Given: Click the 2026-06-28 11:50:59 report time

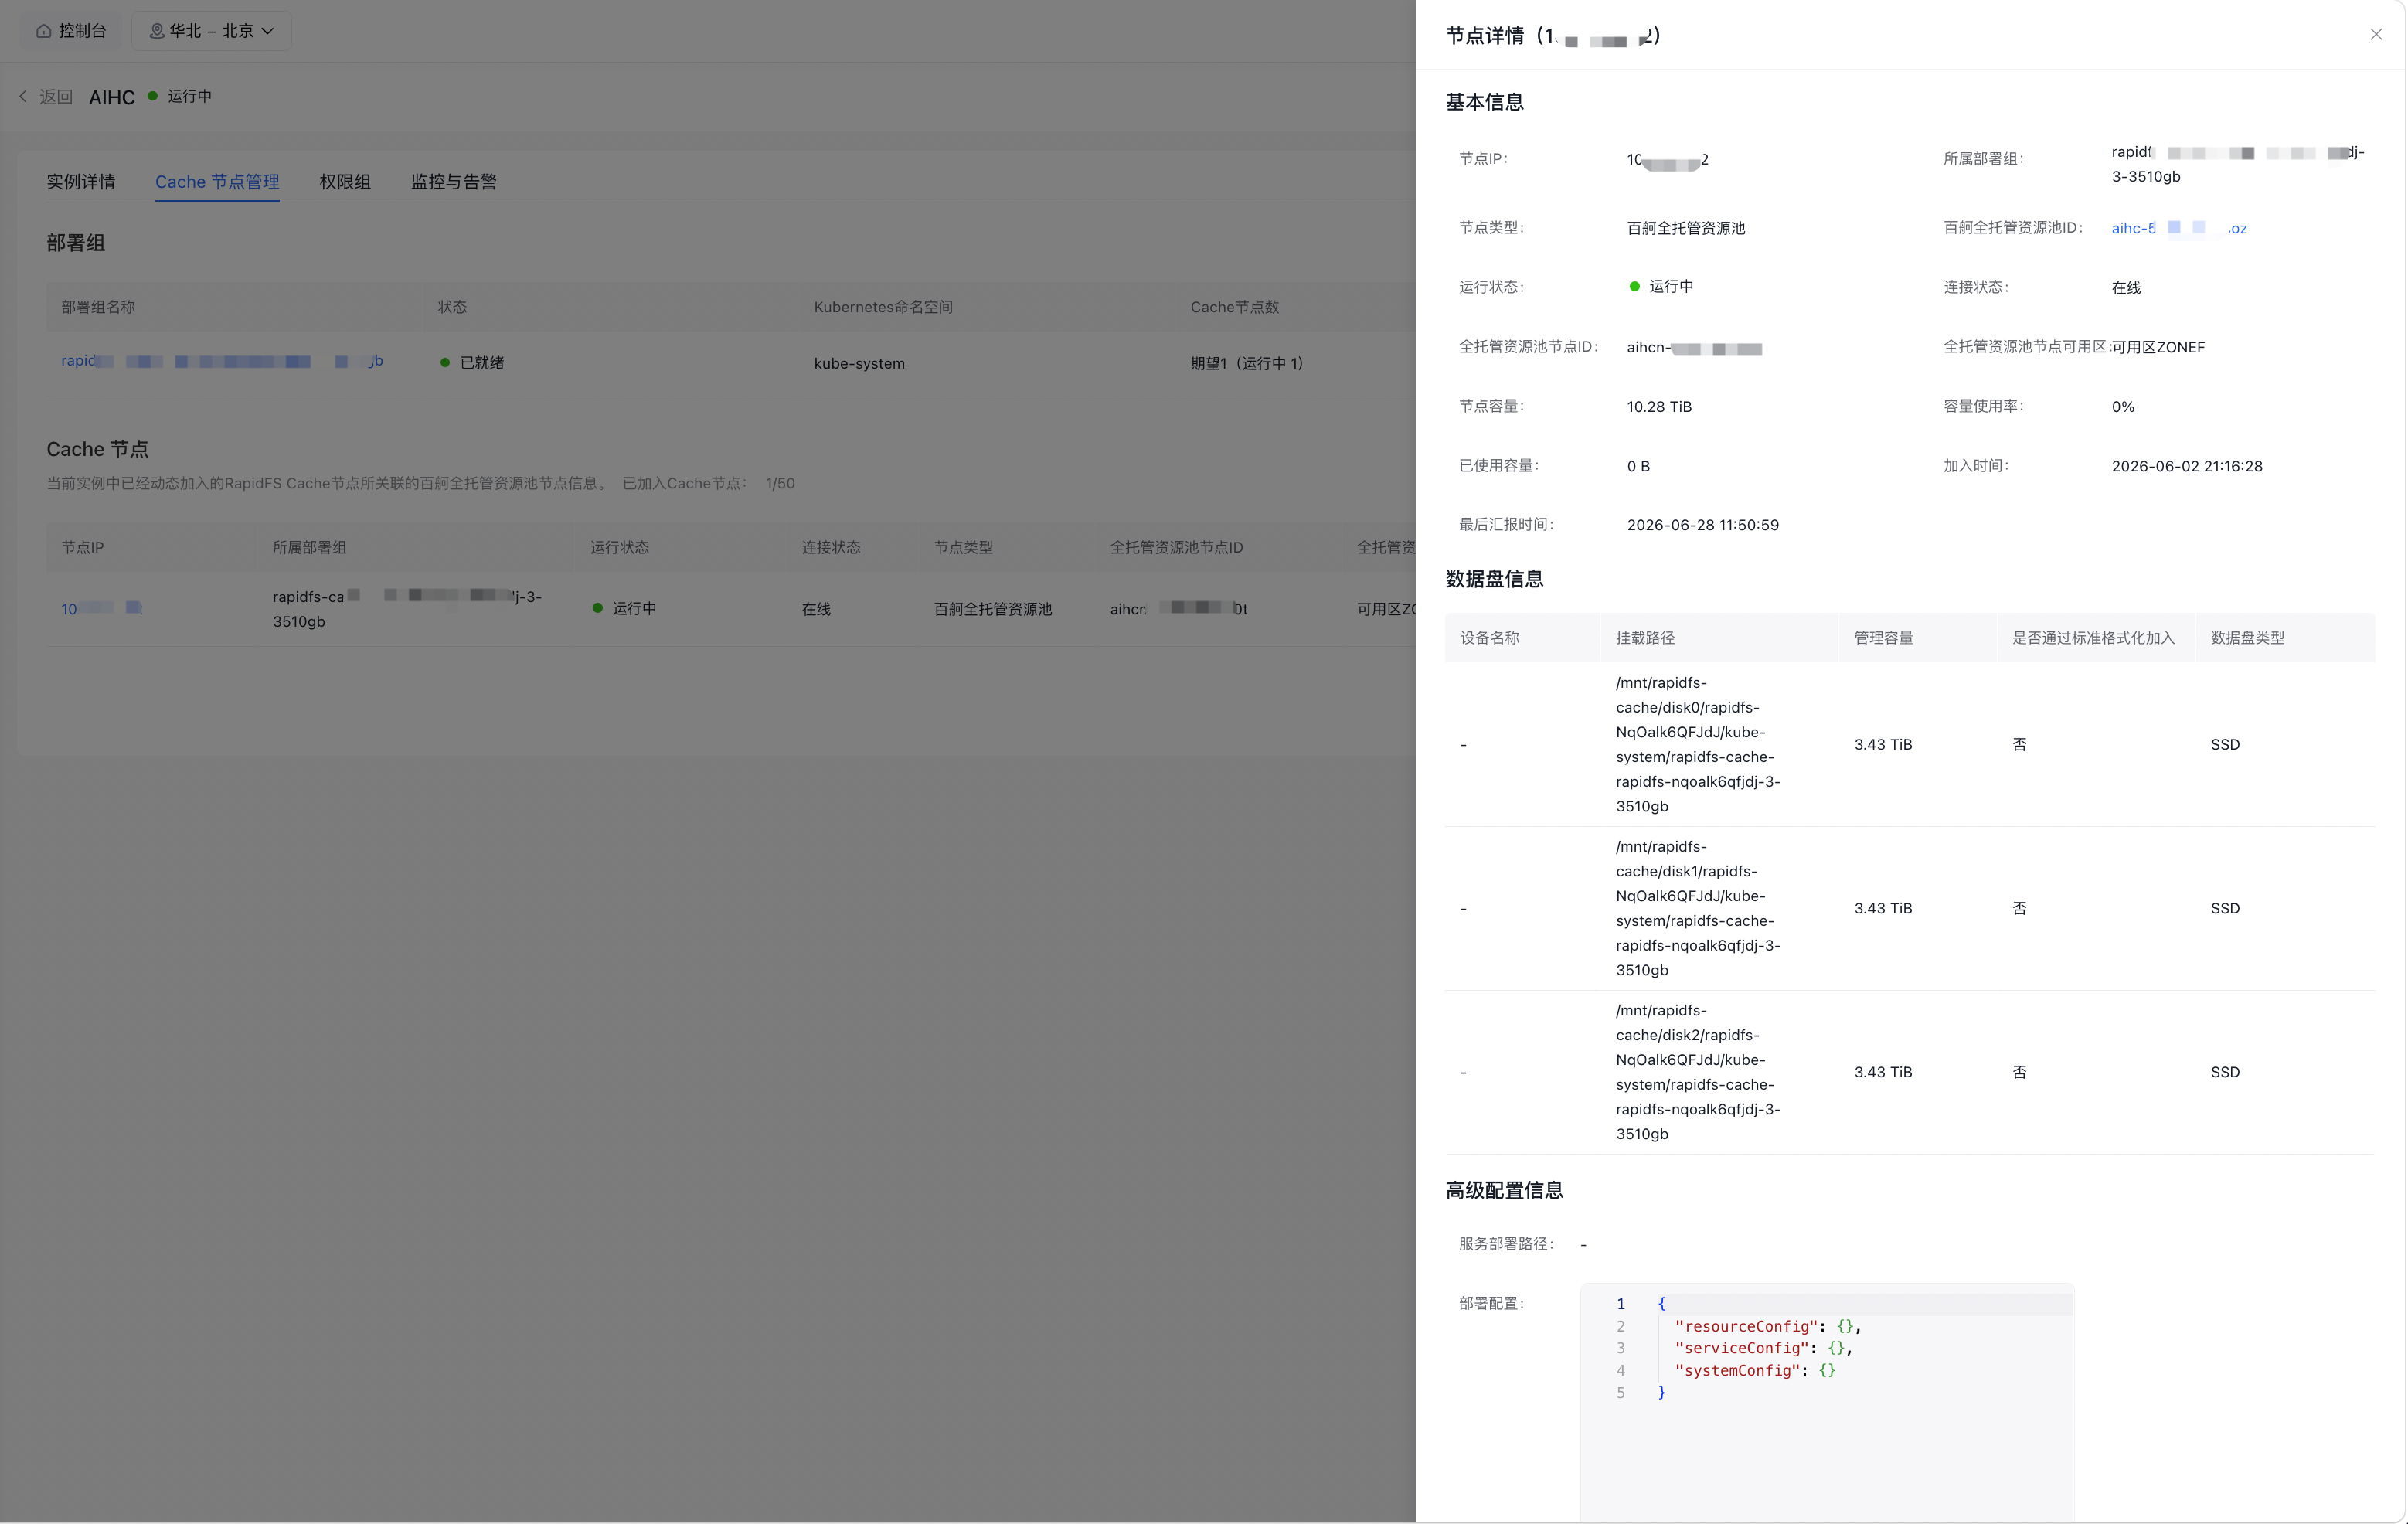Looking at the screenshot, I should tap(1702, 525).
